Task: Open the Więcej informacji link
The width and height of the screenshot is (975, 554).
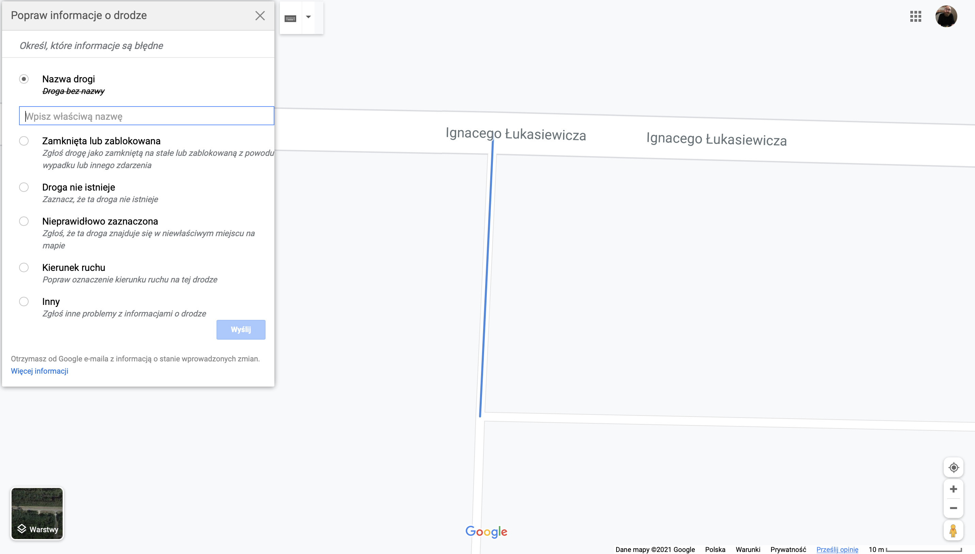Action: point(39,371)
